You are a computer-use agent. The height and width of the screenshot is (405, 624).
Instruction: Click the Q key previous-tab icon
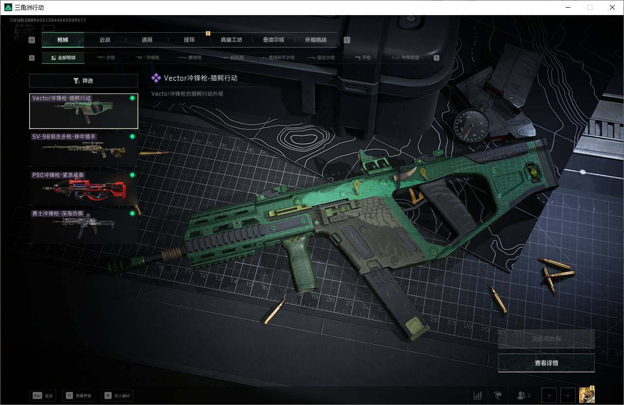(x=32, y=40)
